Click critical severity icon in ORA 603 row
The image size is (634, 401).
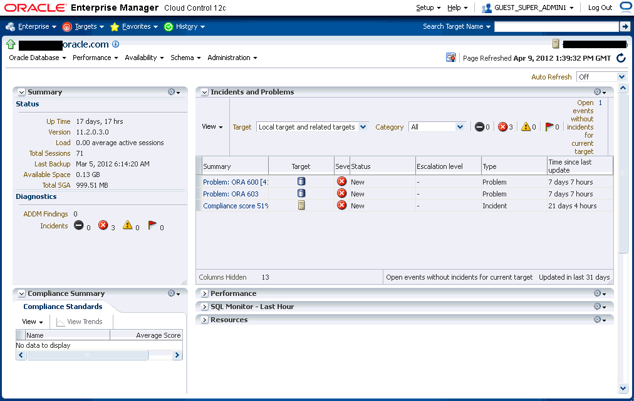pos(341,193)
